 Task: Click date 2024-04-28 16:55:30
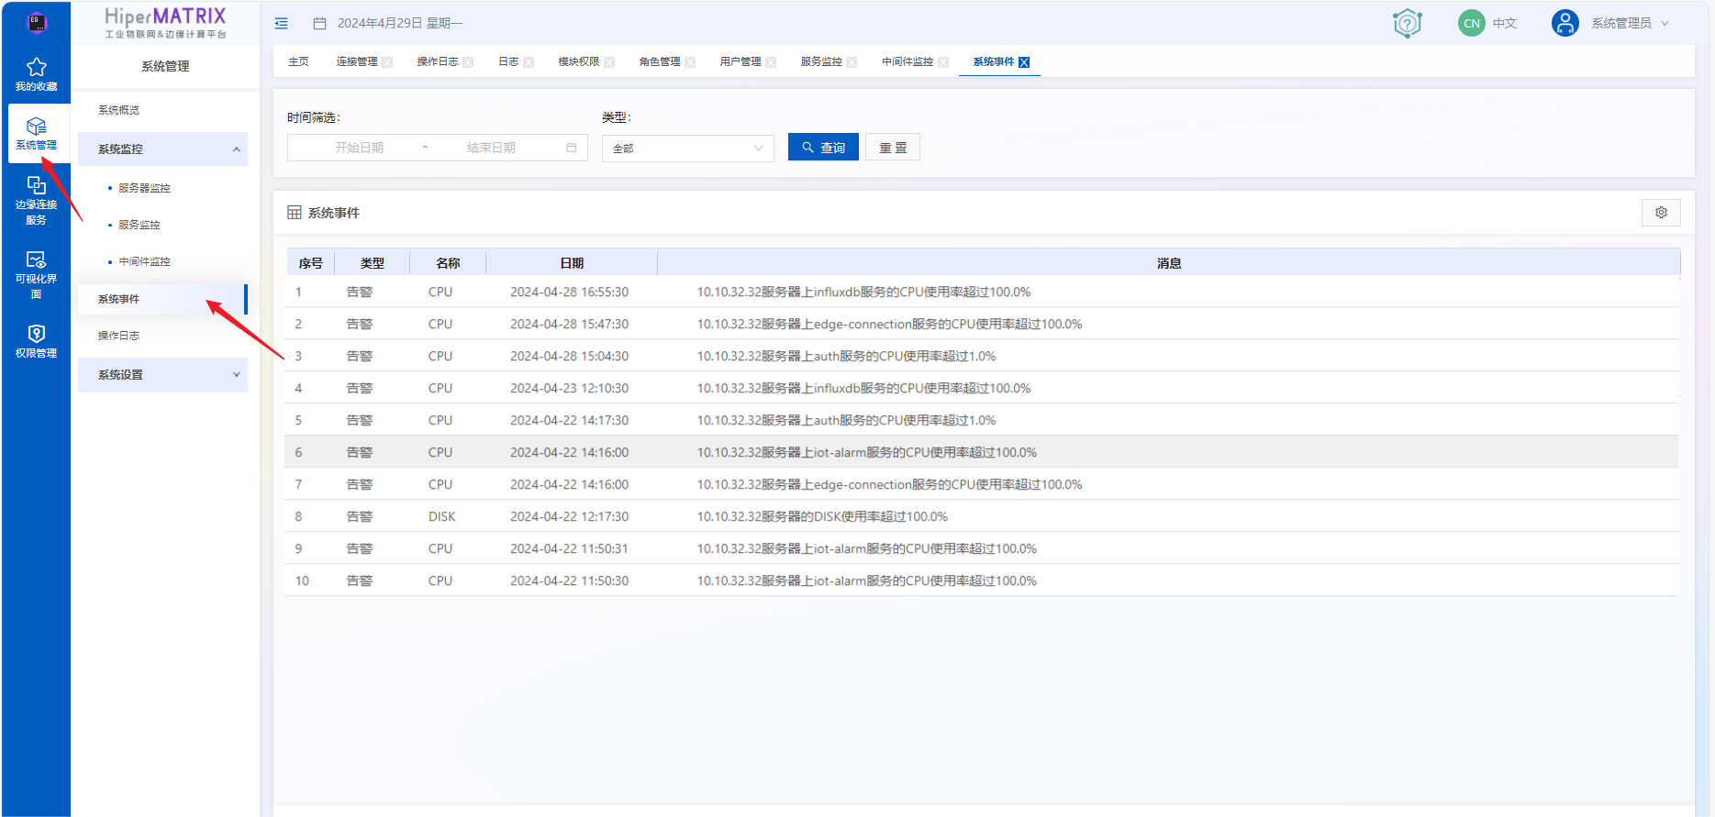coord(569,292)
